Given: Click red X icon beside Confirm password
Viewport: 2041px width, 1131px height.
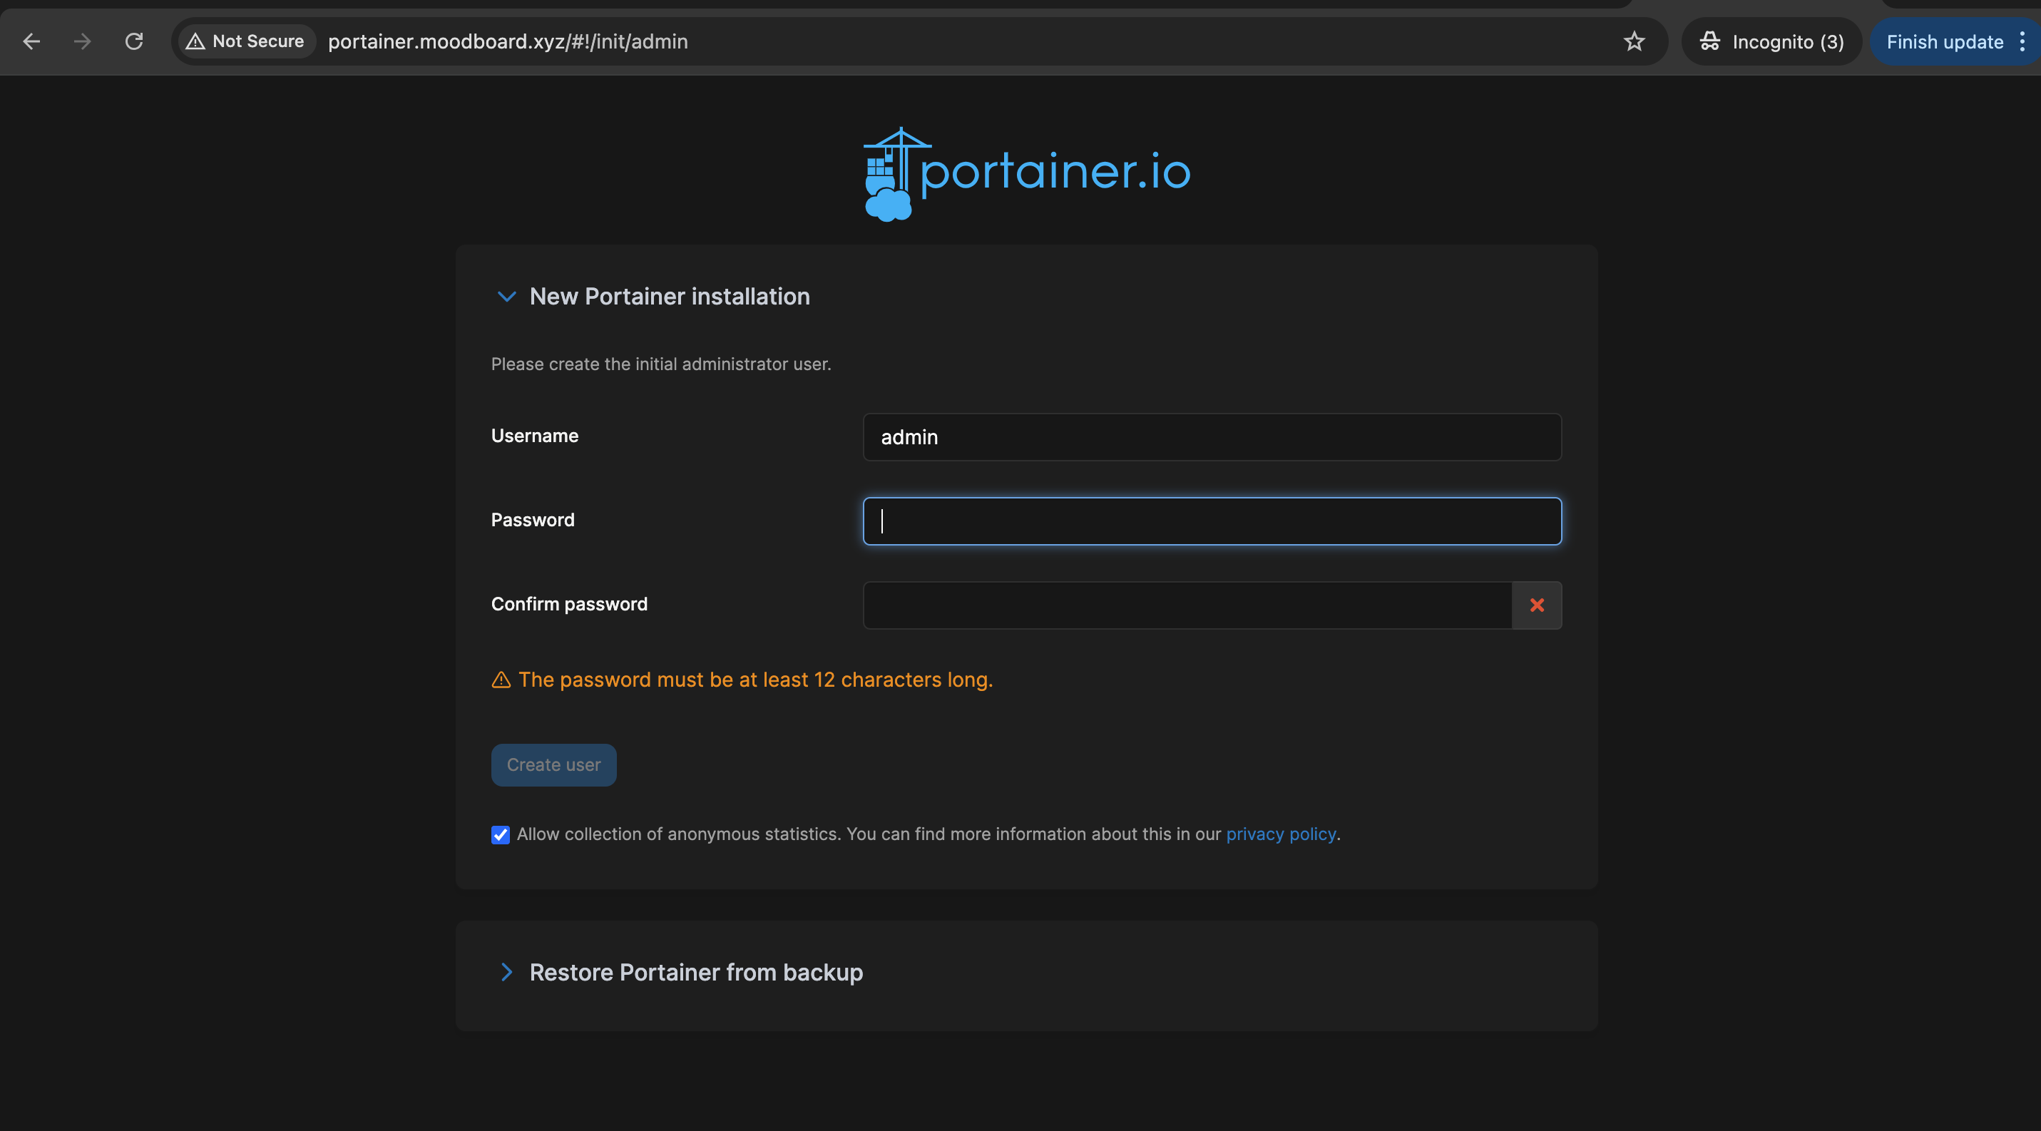Looking at the screenshot, I should coord(1536,605).
